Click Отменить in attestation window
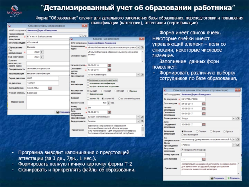The image size is (249, 187). pyautogui.click(x=233, y=178)
